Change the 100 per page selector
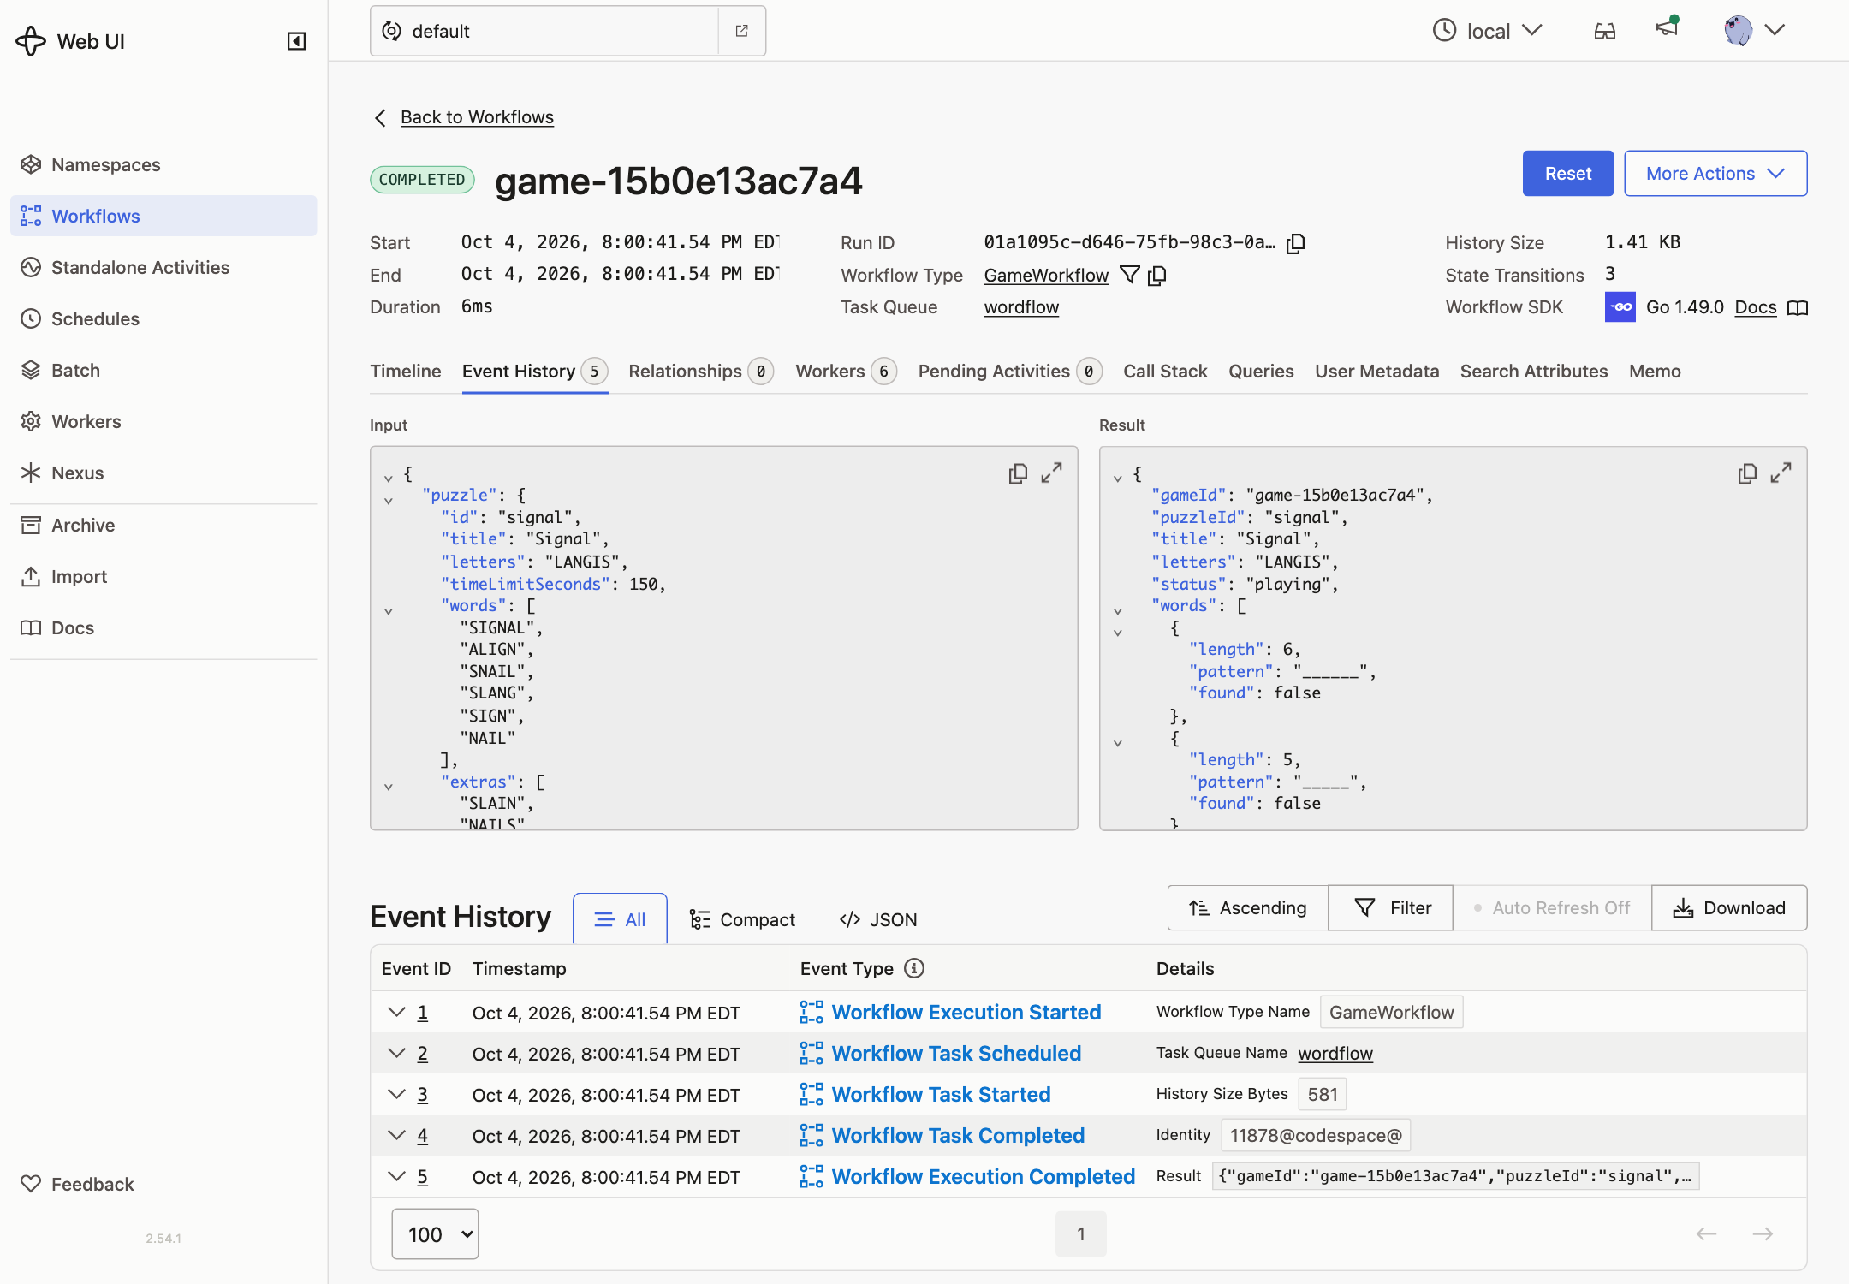The width and height of the screenshot is (1849, 1284). click(x=435, y=1233)
